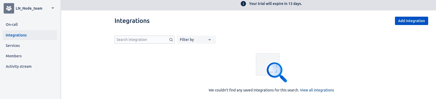Click the Filter by chevron arrow
This screenshot has width=436, height=99.
210,40
